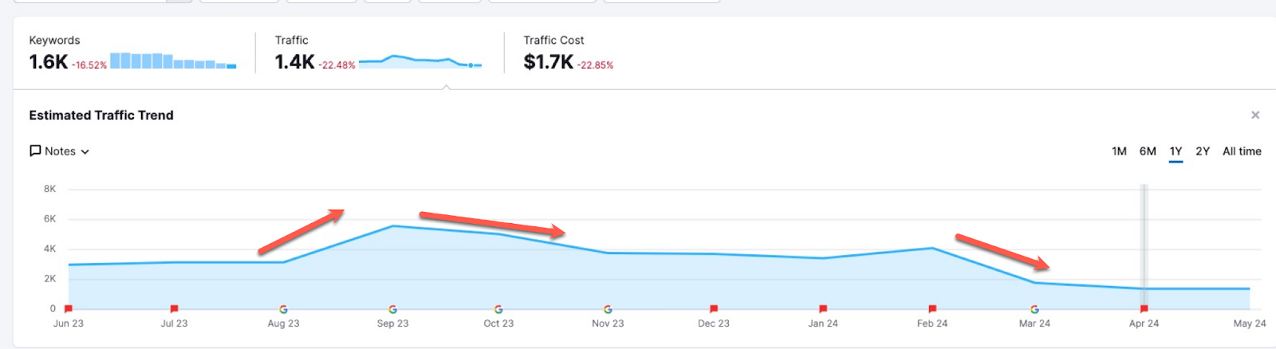Show All time traffic range
Screen dimensions: 1276x349
(1242, 151)
